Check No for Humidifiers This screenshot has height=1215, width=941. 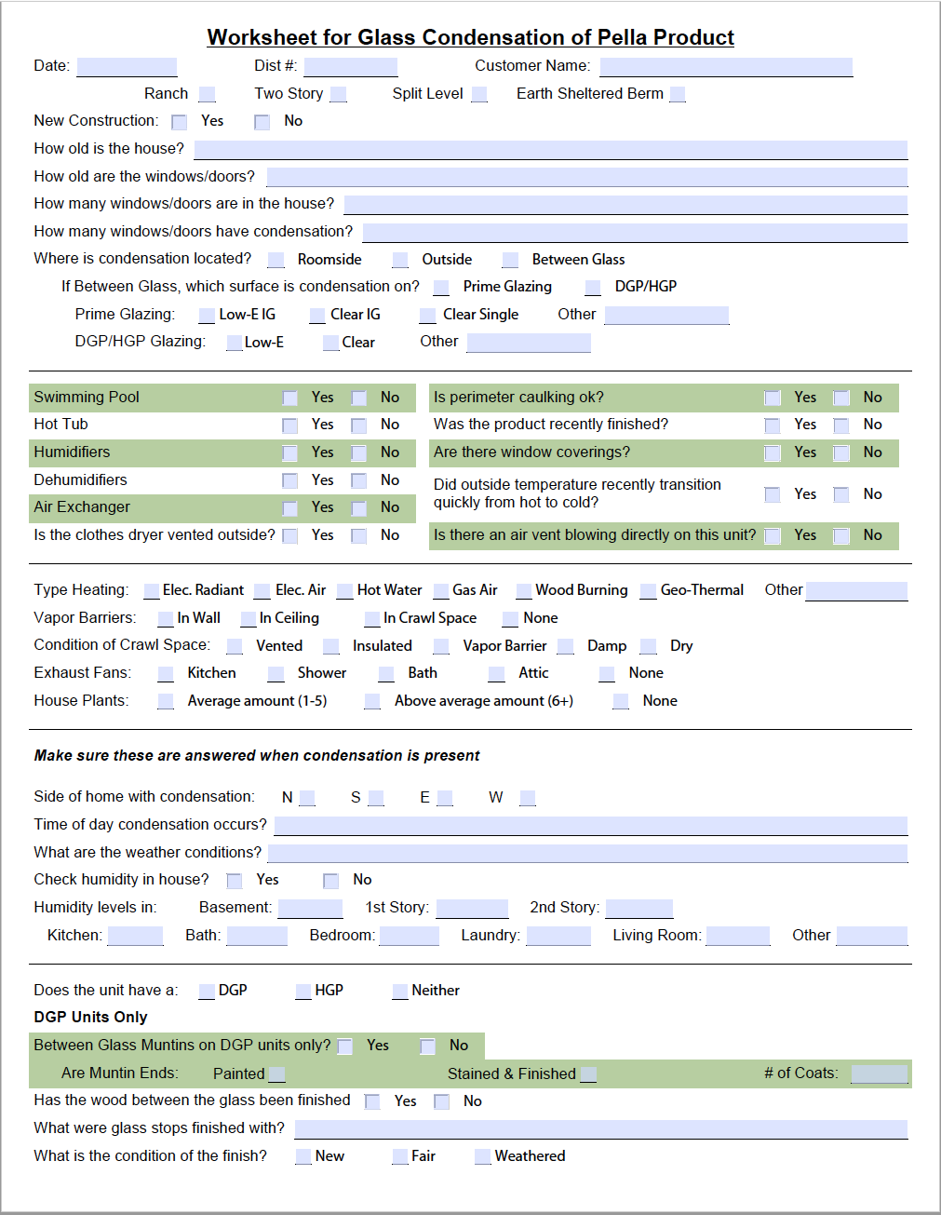click(359, 452)
